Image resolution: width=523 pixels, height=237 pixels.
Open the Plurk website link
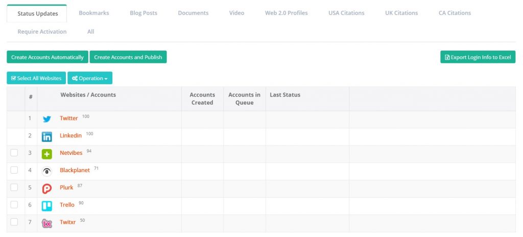coord(66,187)
